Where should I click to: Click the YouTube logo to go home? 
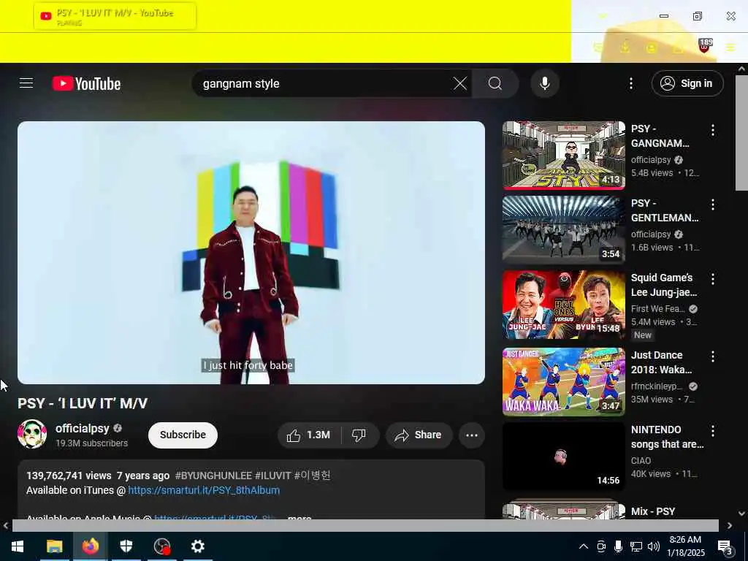tap(86, 83)
